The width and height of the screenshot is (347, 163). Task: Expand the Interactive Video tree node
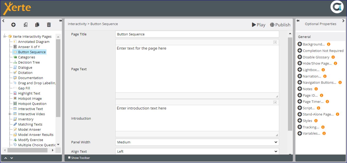point(10,114)
